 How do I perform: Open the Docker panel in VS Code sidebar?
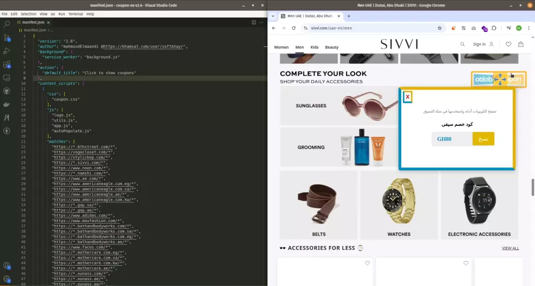point(6,104)
